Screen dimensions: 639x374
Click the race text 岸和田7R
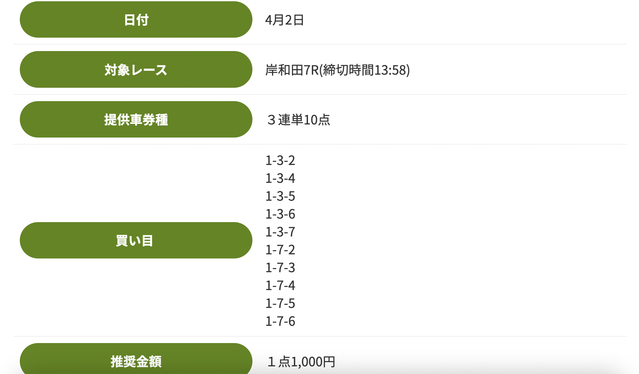pos(292,70)
